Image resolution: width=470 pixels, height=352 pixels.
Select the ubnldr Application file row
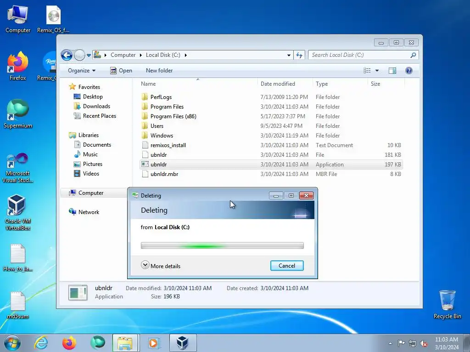click(271, 165)
